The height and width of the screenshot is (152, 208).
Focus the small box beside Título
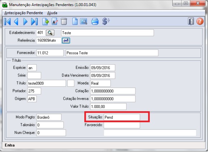pyautogui.click(x=71, y=83)
